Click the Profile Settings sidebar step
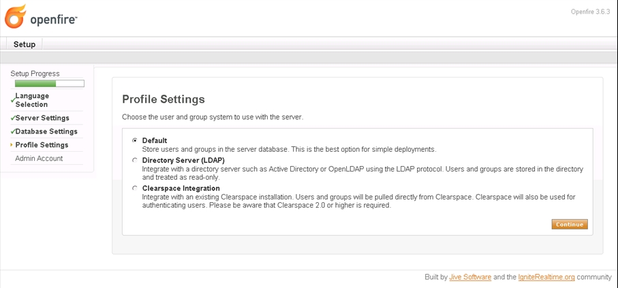618x288 pixels. (x=42, y=144)
